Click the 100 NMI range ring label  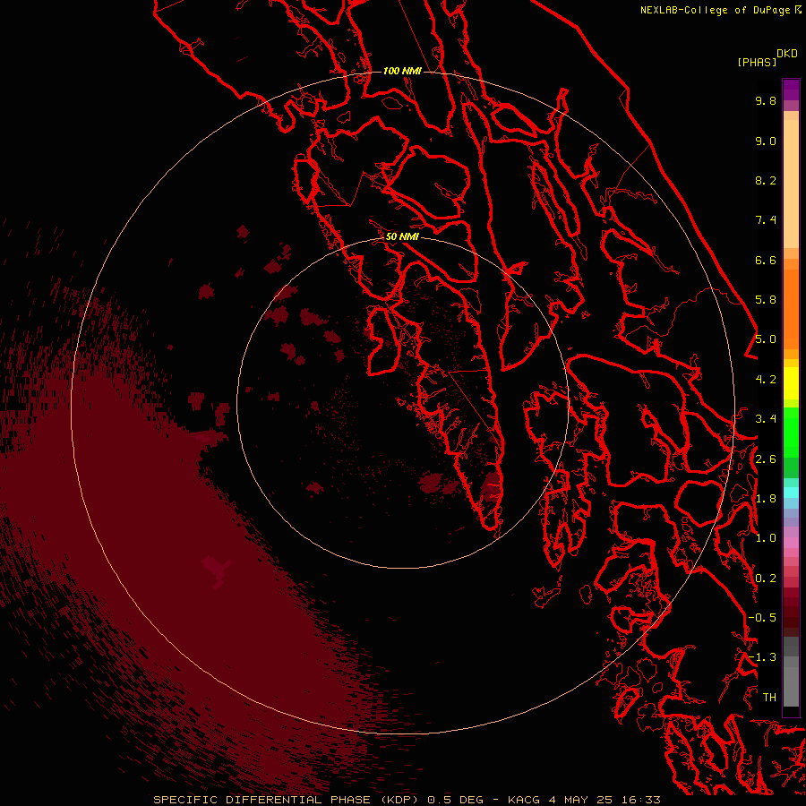tap(402, 71)
